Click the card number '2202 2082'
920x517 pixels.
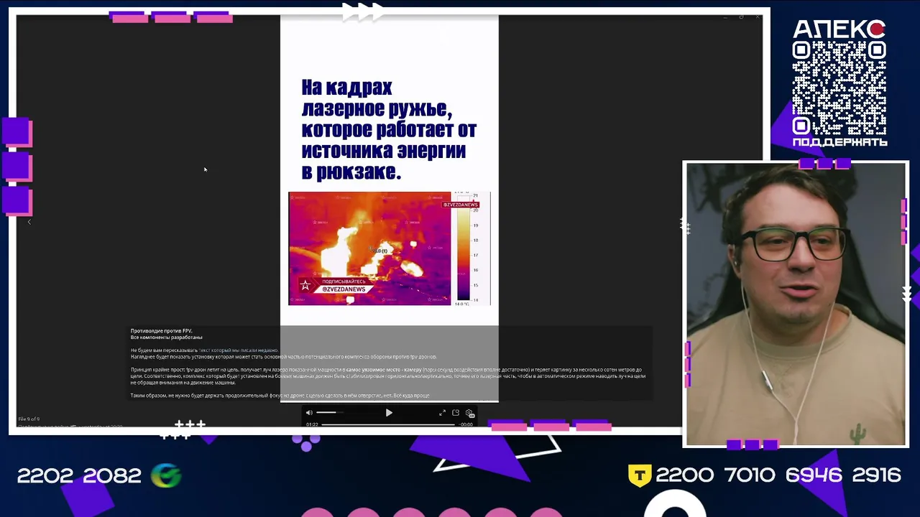coord(79,475)
